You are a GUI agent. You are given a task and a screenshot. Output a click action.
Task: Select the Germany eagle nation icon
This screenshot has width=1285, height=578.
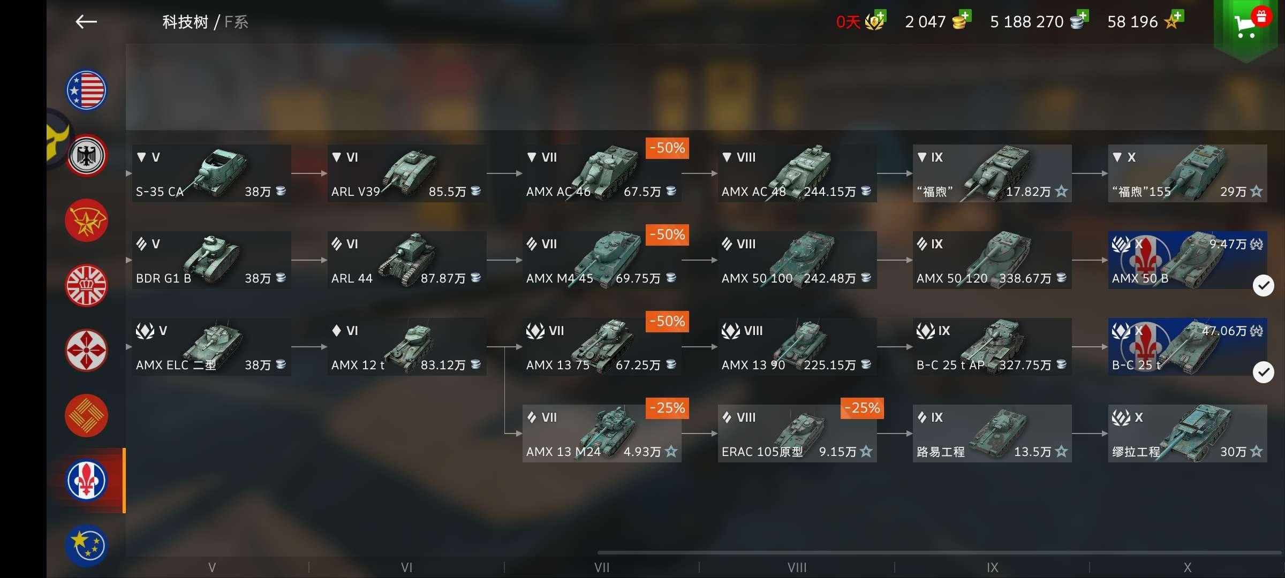tap(86, 155)
